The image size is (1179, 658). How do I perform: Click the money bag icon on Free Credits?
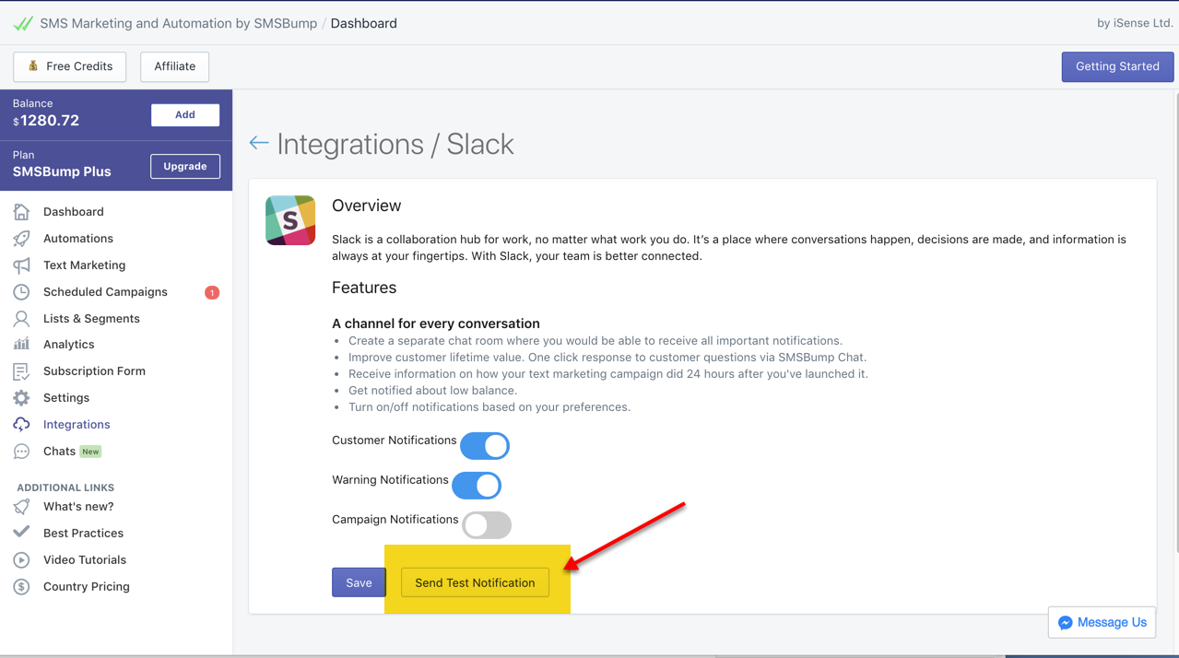click(x=33, y=66)
